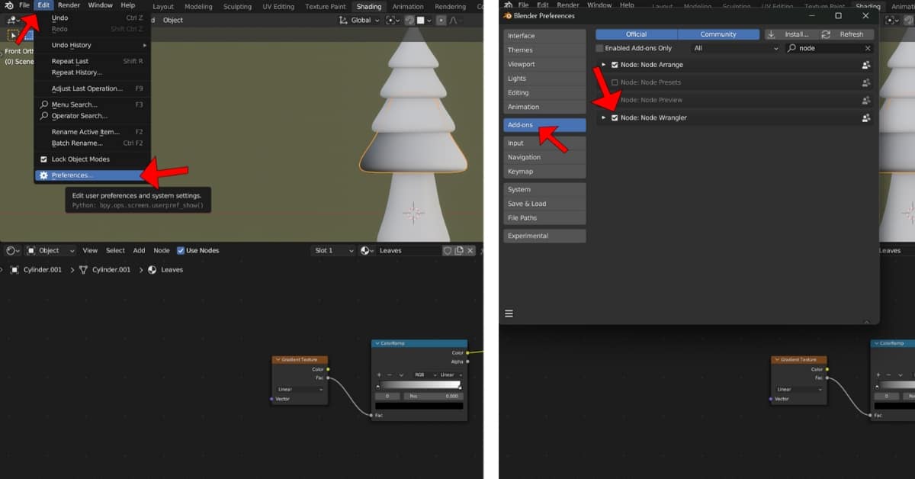
Task: Toggle the Community add-ons filter
Action: click(x=718, y=34)
